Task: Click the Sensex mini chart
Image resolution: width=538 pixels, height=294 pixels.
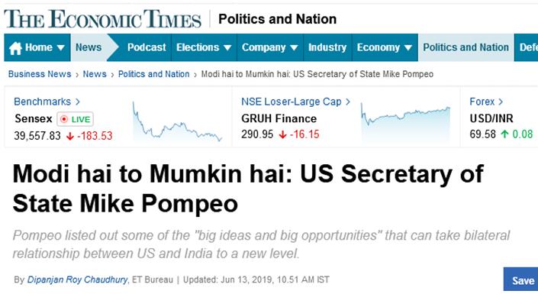Action: click(x=177, y=122)
